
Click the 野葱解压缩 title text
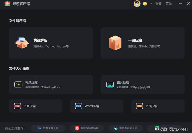click(21, 4)
